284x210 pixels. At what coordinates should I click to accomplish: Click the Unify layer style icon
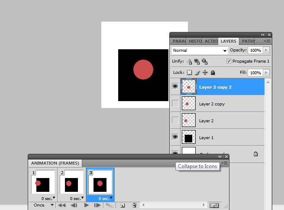[205, 62]
